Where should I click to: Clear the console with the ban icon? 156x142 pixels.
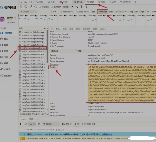[x=26, y=124]
